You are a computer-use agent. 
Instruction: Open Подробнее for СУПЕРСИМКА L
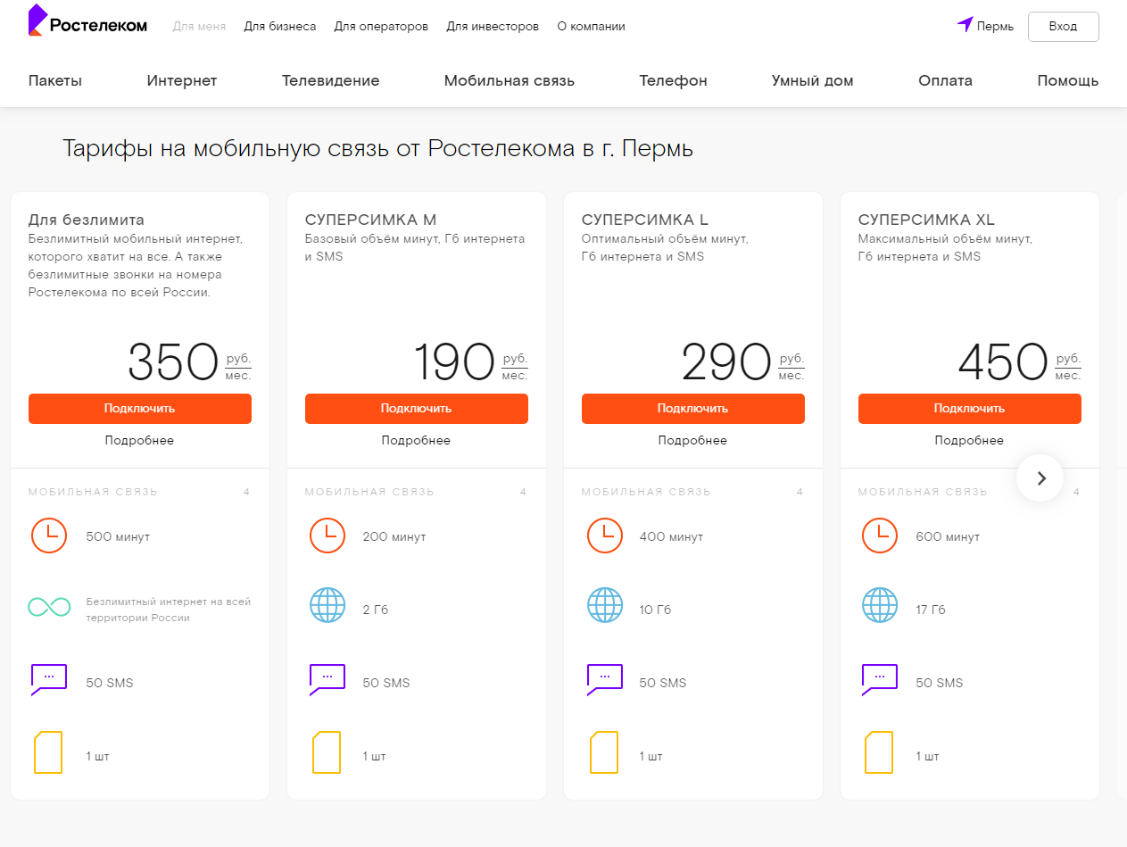[x=692, y=440]
